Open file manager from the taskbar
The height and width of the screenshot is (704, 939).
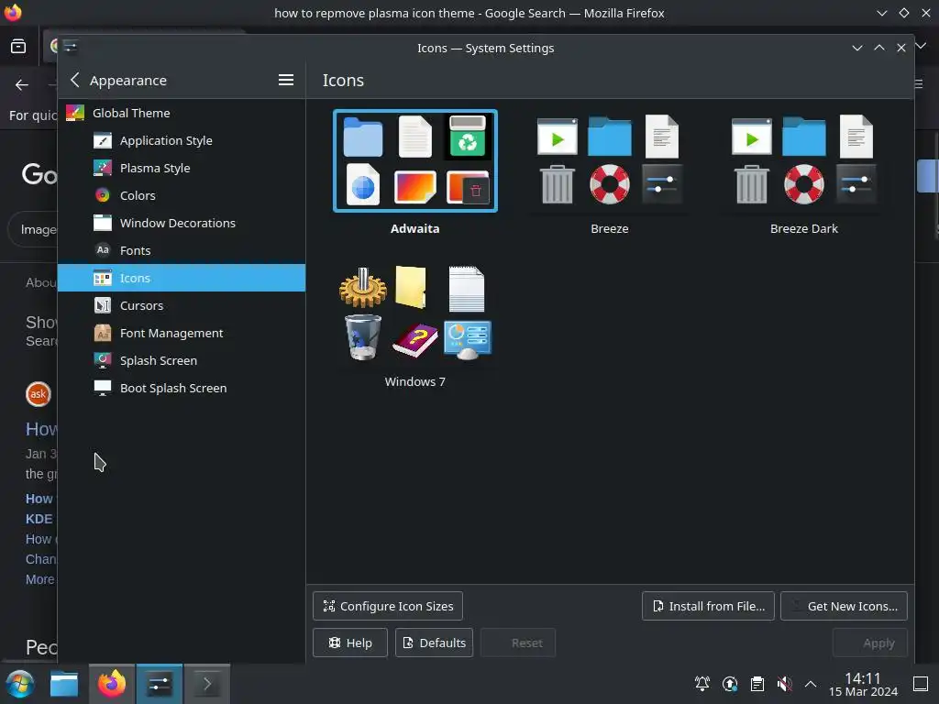pos(64,684)
